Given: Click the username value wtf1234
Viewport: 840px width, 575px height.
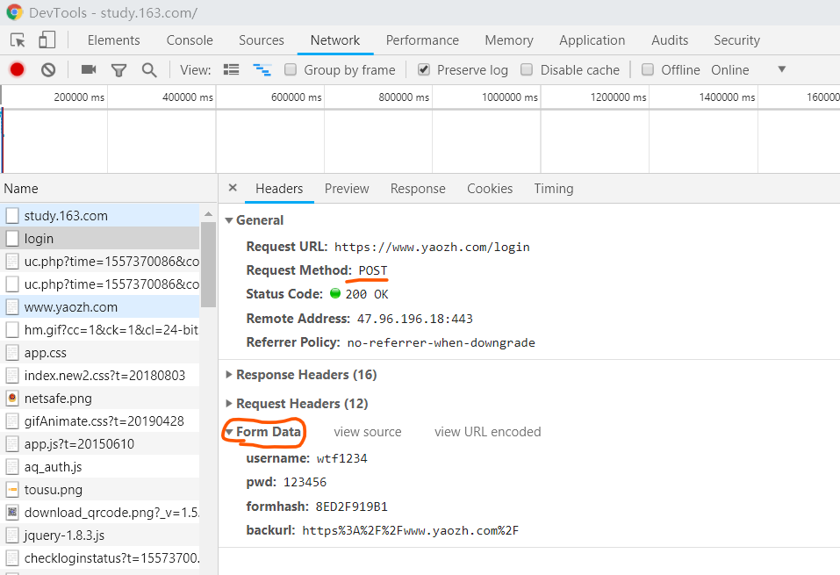Looking at the screenshot, I should [x=341, y=459].
